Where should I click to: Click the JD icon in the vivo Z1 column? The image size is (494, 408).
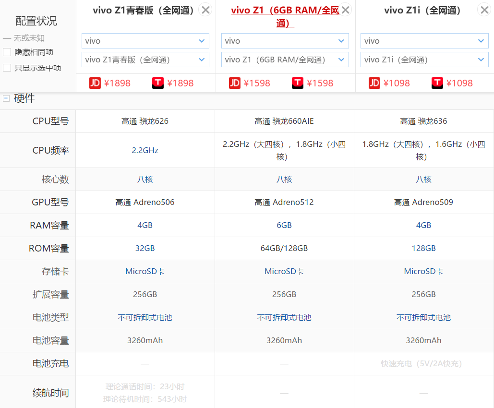click(x=235, y=83)
